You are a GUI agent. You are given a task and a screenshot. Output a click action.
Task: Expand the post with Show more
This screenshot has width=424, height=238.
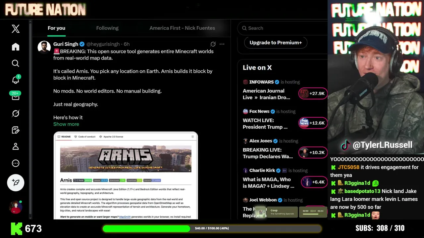click(66, 124)
